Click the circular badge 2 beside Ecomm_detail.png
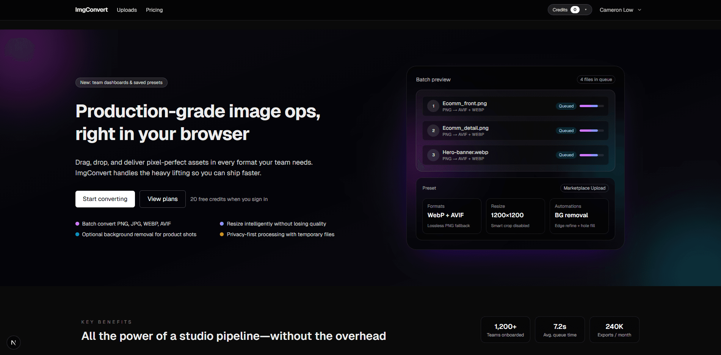The image size is (721, 355). (x=433, y=131)
